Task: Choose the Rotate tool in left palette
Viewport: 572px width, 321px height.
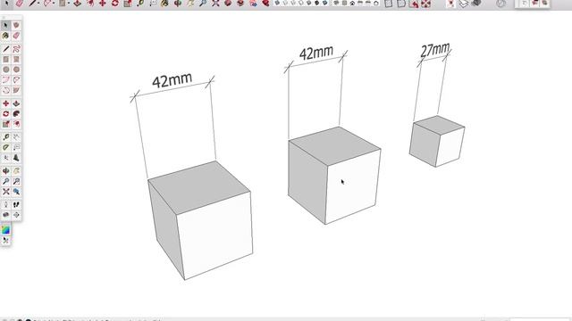Action: [5, 114]
